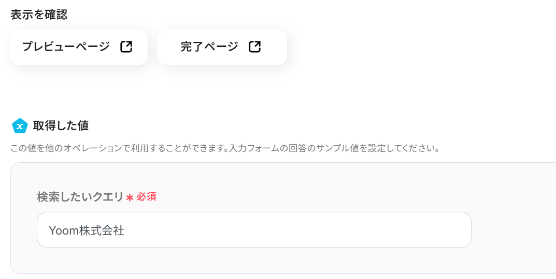
Task: Focus the 検索したいクエリ input field
Action: click(254, 230)
